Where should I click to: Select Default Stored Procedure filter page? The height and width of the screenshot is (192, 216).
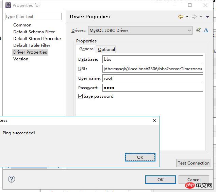tap(37, 39)
